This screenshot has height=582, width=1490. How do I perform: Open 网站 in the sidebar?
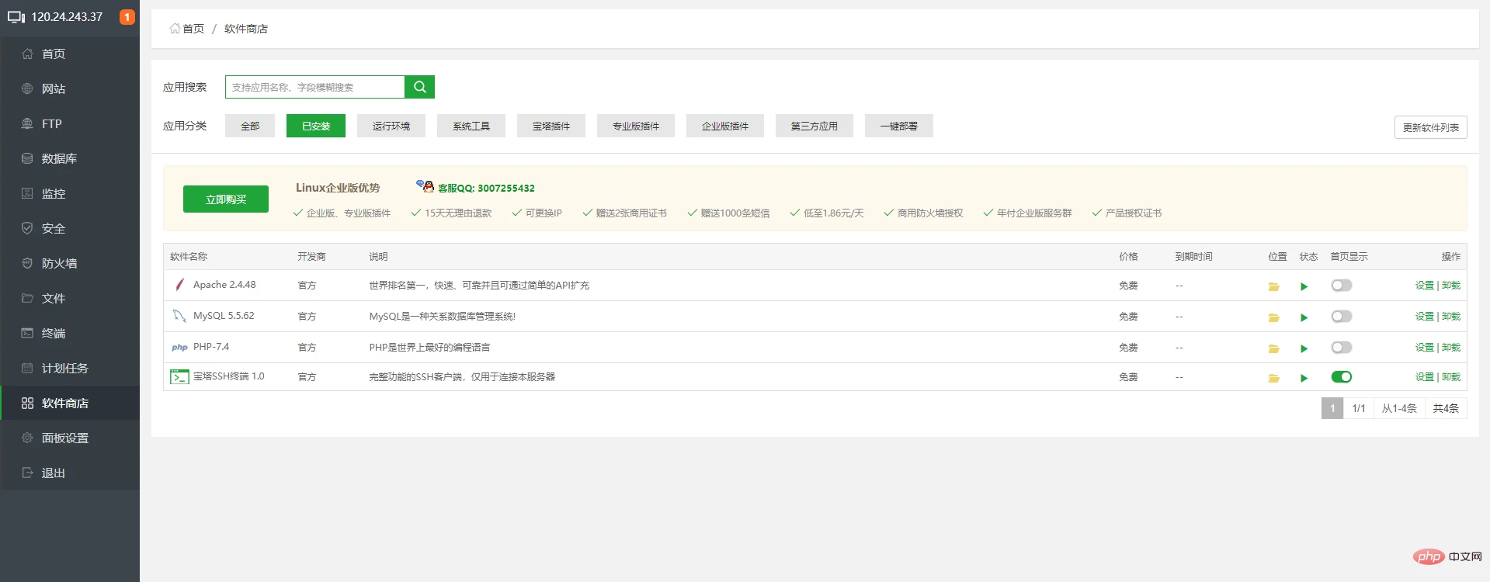pos(70,88)
